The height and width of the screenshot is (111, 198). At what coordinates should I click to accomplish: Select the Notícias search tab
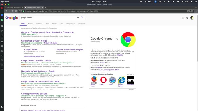coord(31,24)
